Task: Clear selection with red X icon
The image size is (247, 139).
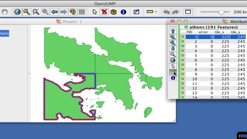Action: tap(104, 12)
